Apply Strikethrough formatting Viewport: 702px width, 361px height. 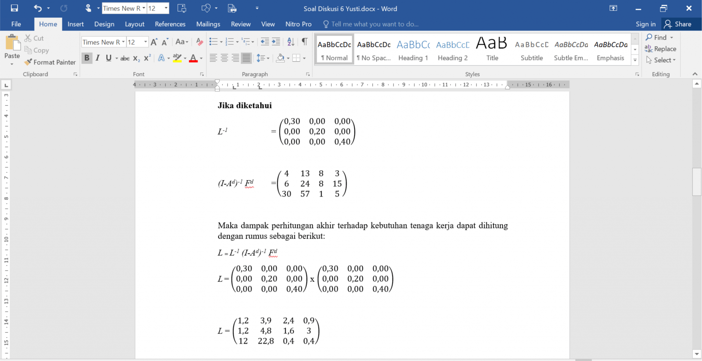124,58
